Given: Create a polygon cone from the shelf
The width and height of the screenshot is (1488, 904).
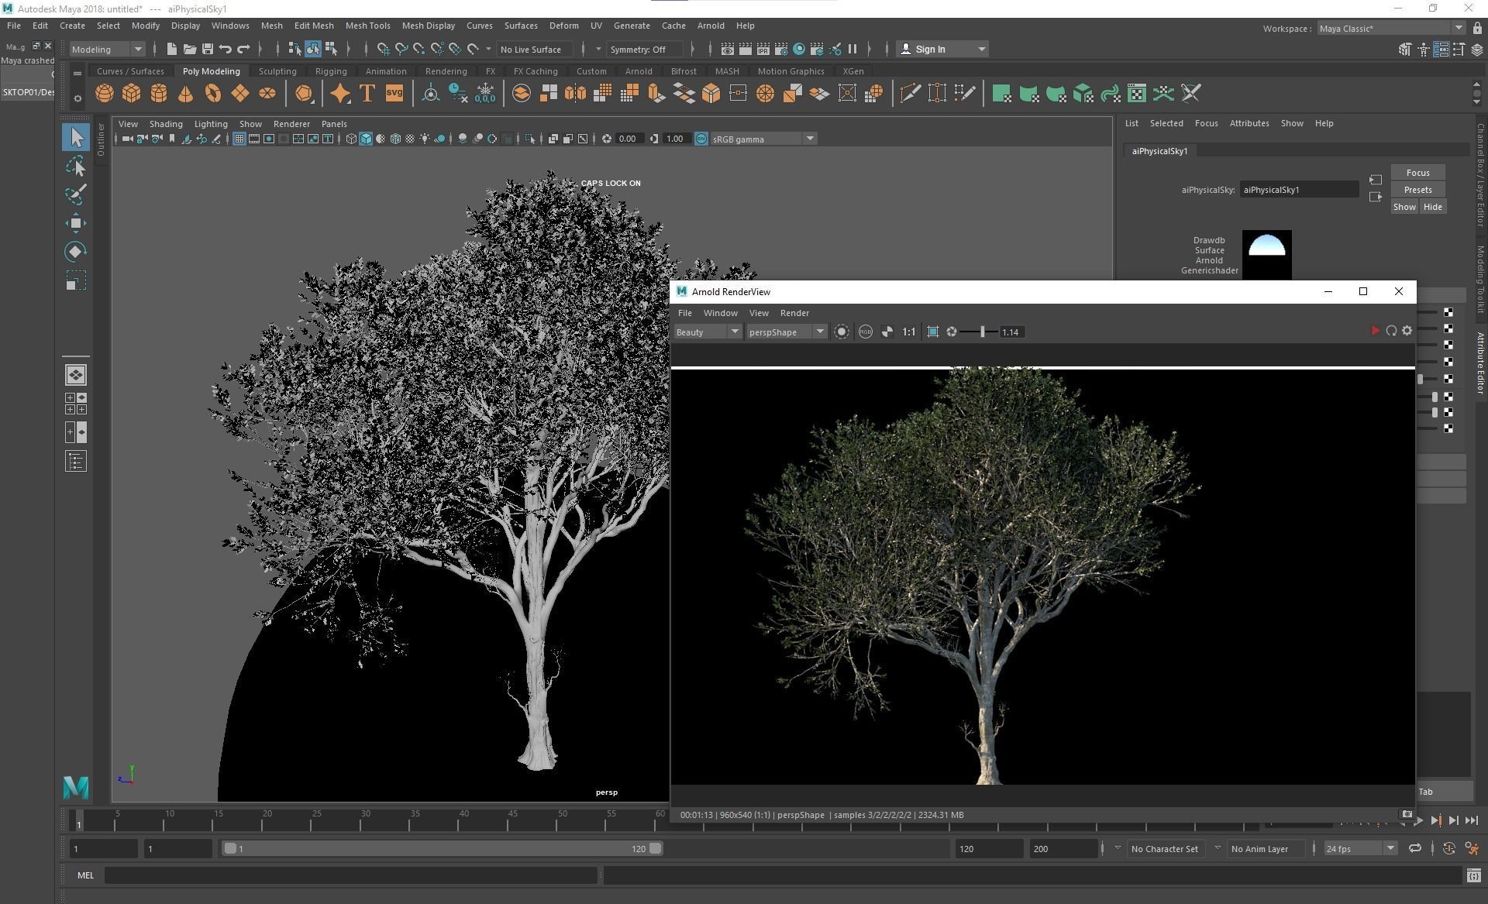Looking at the screenshot, I should 185,94.
